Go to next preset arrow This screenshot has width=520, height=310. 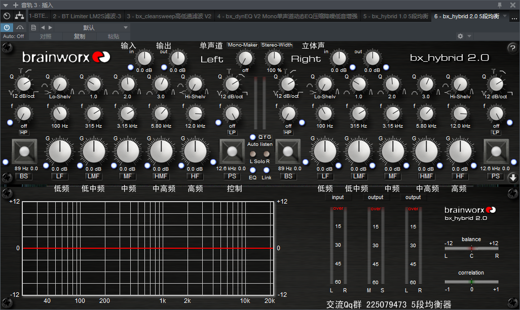point(50,27)
